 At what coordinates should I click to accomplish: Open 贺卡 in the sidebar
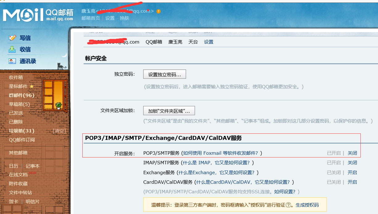(14, 202)
